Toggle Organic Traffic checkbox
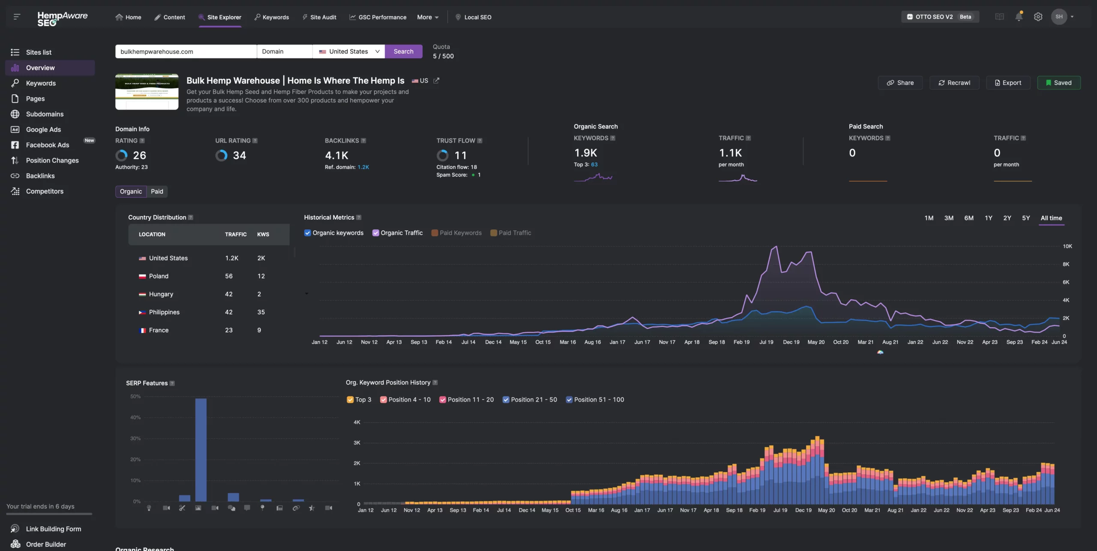Screen dimensions: 1097x551 click(x=375, y=233)
